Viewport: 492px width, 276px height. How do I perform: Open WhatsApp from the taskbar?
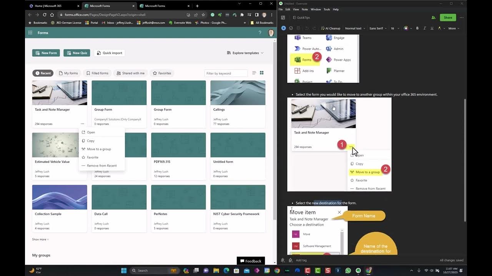point(348,270)
